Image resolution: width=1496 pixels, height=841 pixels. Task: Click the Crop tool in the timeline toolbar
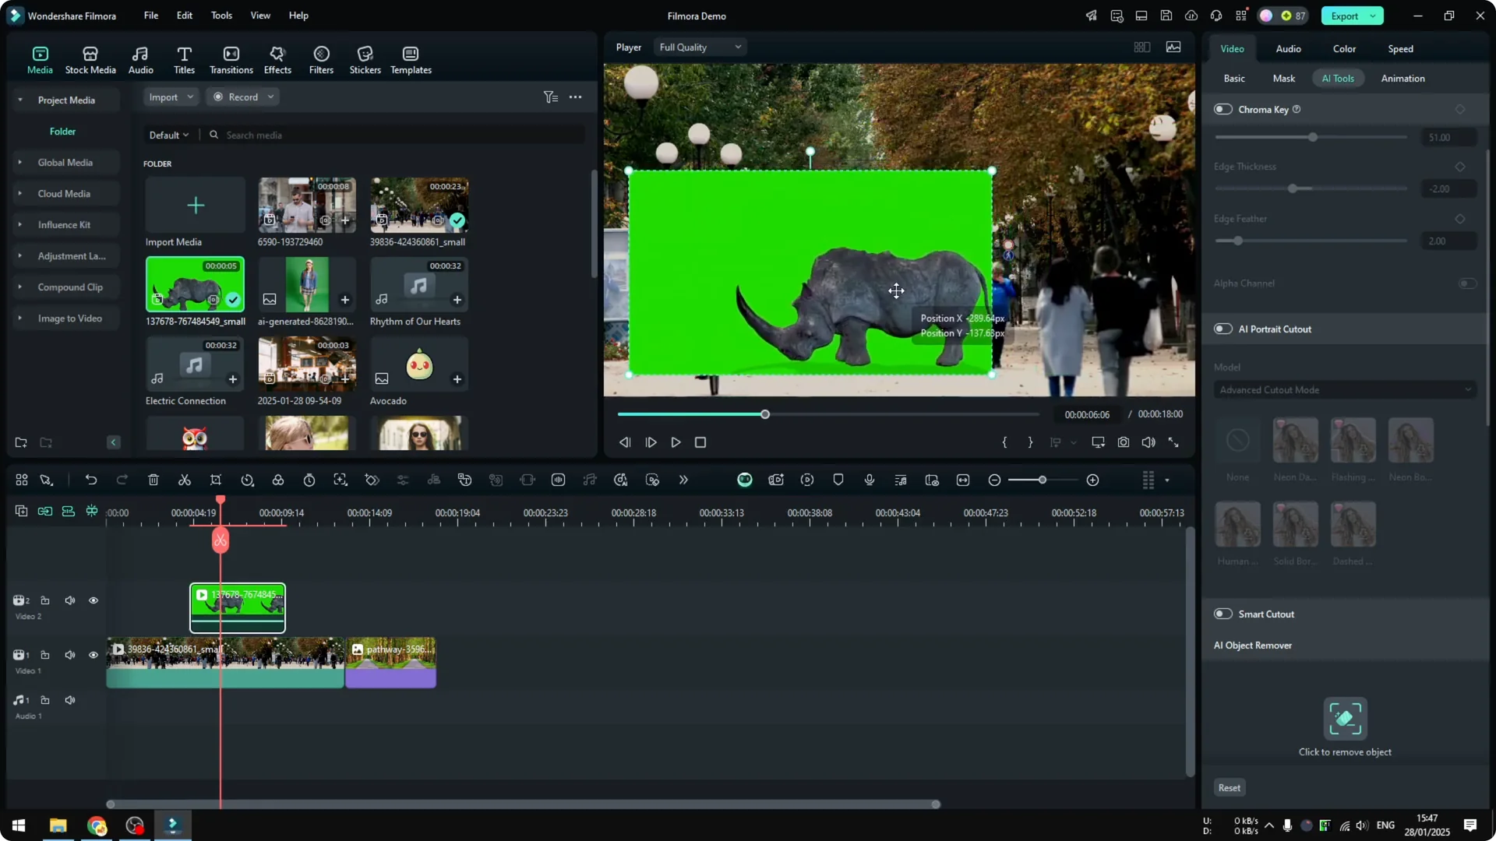pos(216,480)
